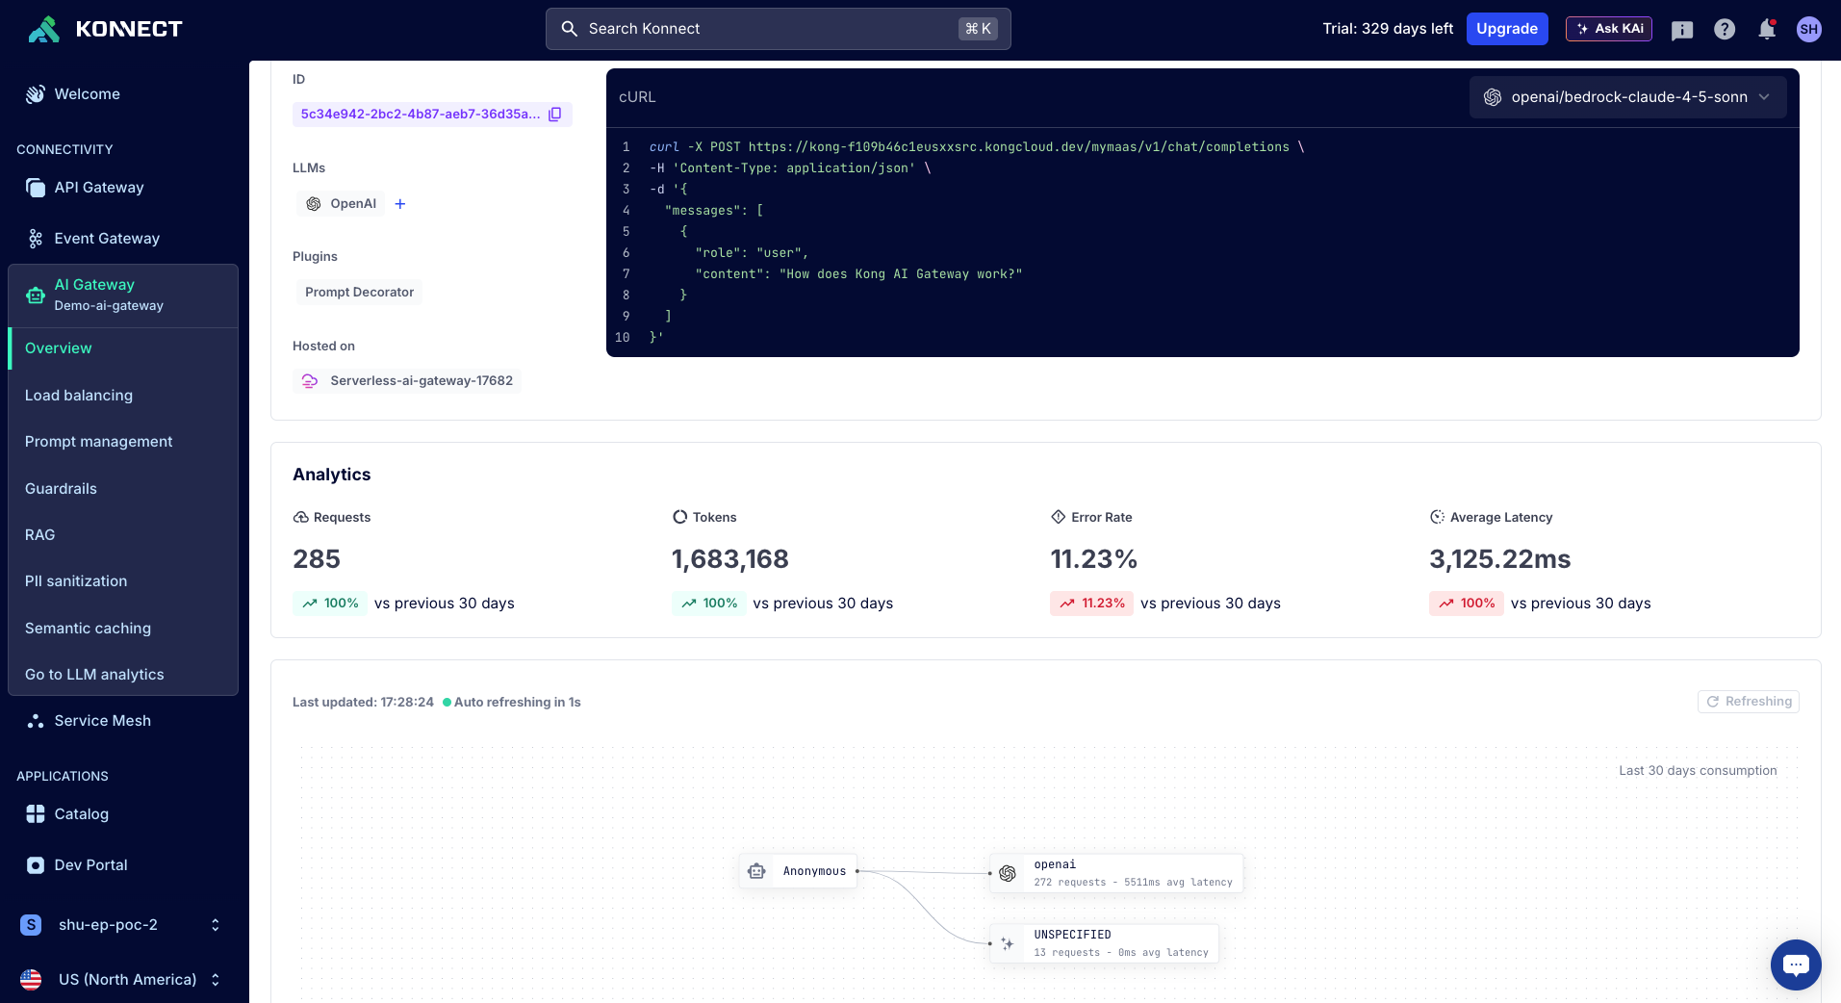Select the openai node in the graph
This screenshot has height=1003, width=1841.
[1116, 873]
